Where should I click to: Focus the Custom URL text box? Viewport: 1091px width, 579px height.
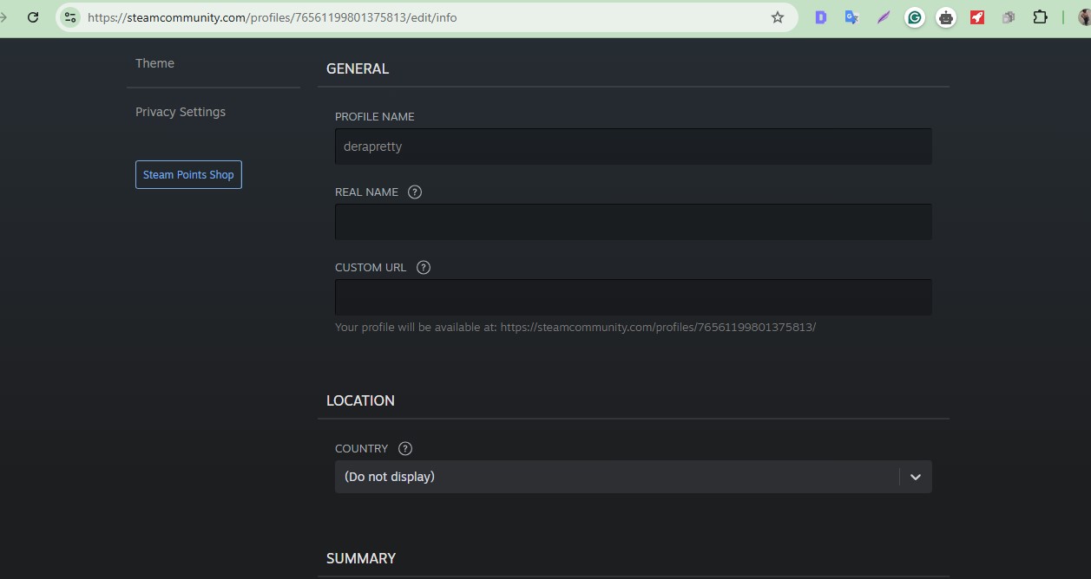pos(633,297)
